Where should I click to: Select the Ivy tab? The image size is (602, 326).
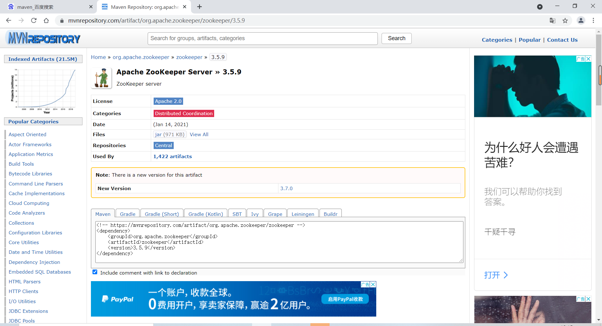(255, 214)
